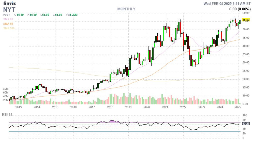This screenshot has width=254, height=142.
Task: Click the yellow 55.89 current price tag
Action: tap(246, 20)
